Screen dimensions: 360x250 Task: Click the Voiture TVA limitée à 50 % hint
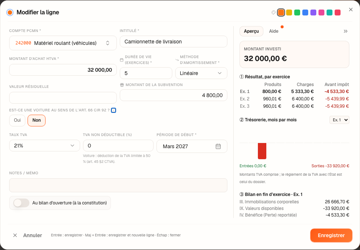click(117, 158)
